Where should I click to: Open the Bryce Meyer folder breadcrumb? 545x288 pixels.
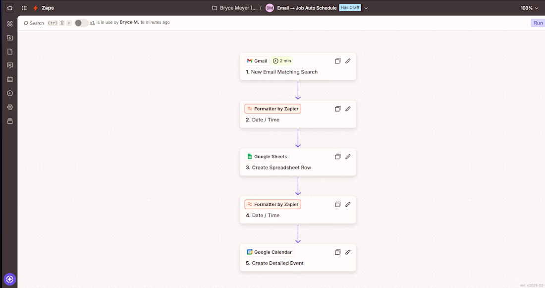[234, 8]
